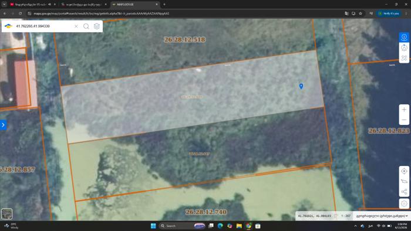The image size is (411, 231).
Task: Zoom in the map with plus
Action: pyautogui.click(x=404, y=110)
